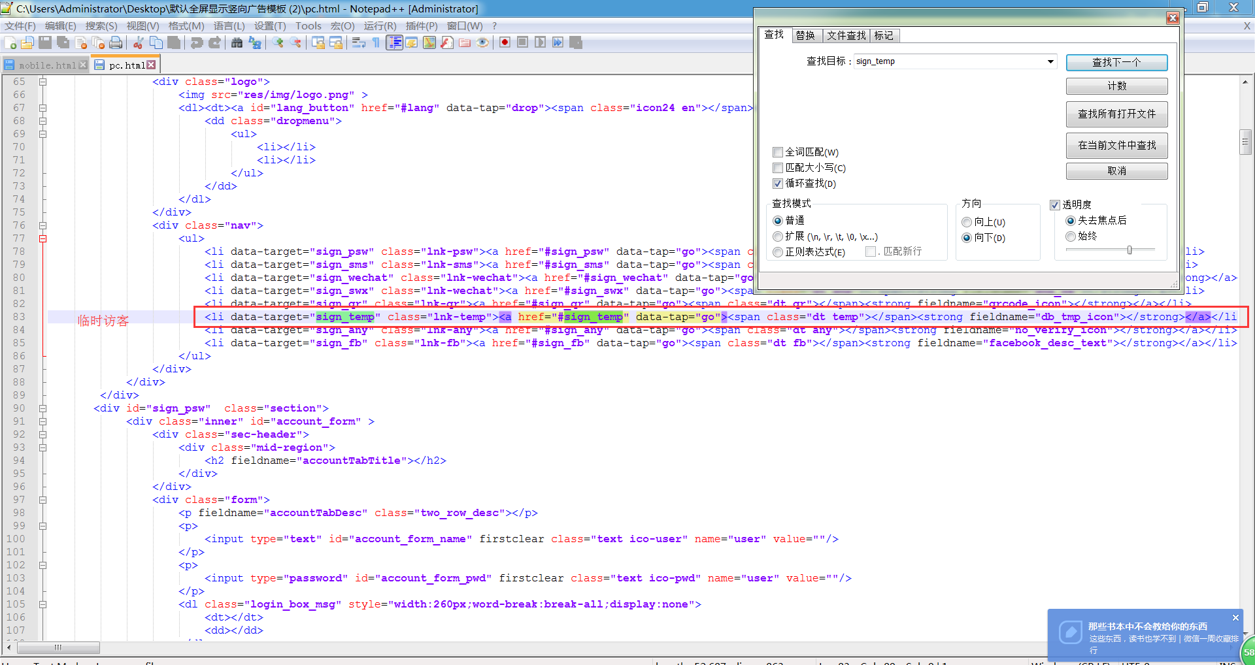Open the 文件(F) menu

coord(20,26)
